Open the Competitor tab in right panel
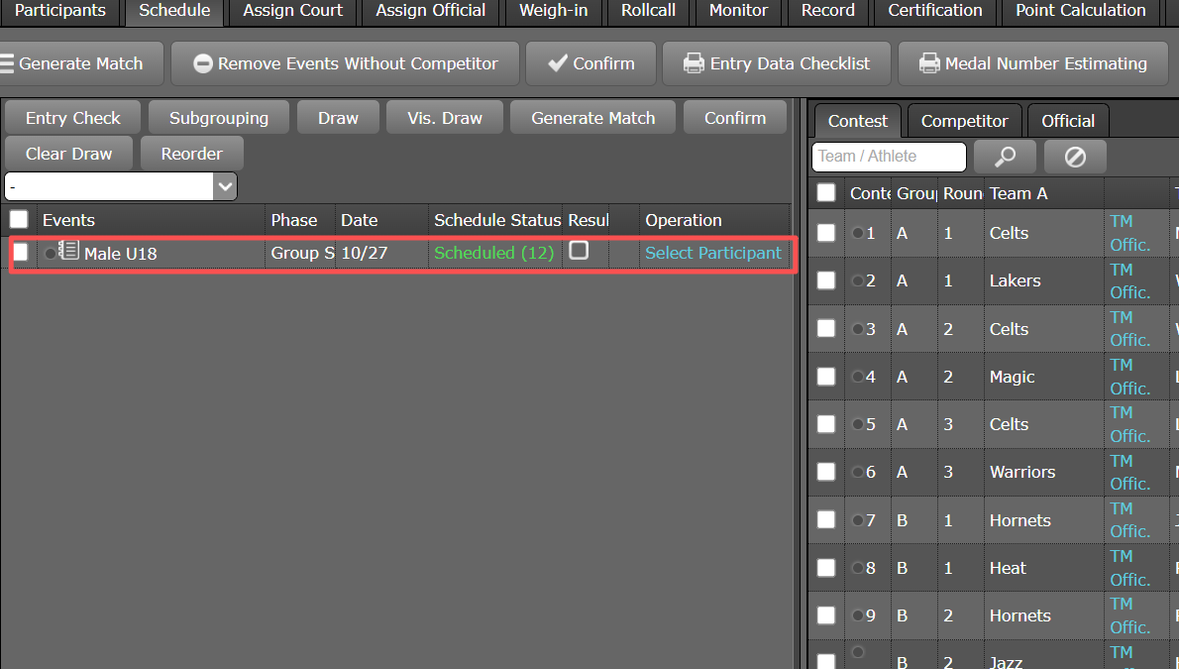Screen dimensions: 1179x669 point(964,121)
